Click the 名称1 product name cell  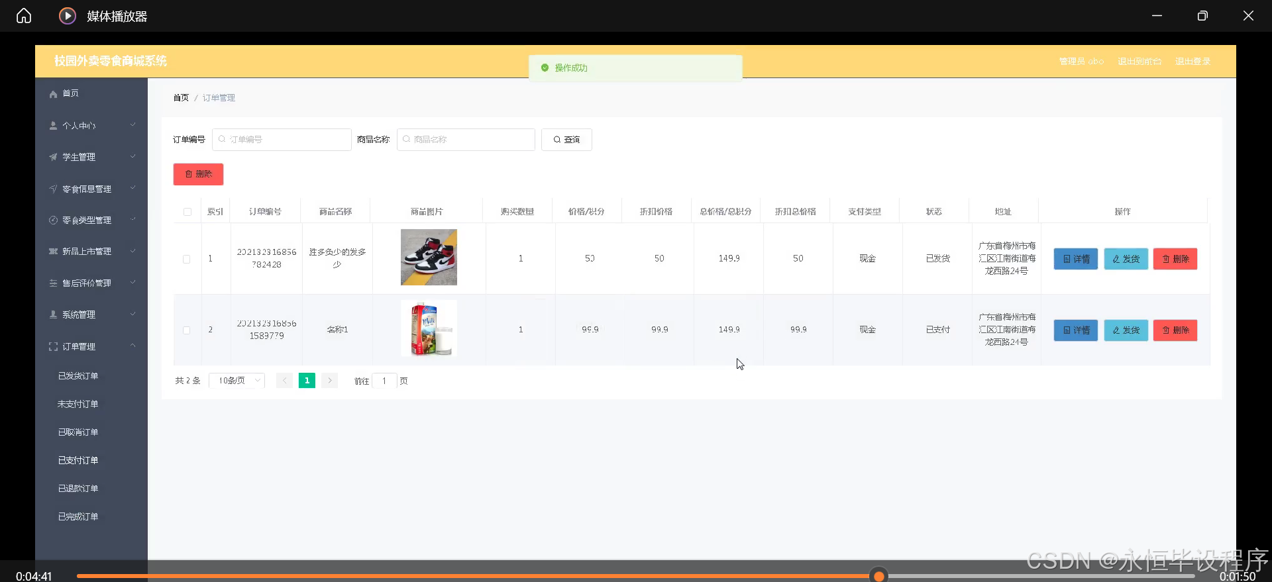[x=337, y=330]
